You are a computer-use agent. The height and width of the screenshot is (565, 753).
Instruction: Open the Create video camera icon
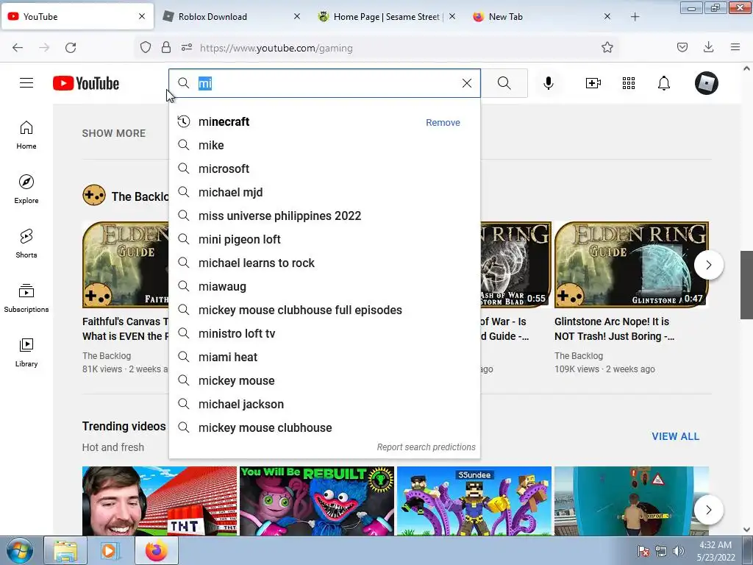click(593, 83)
